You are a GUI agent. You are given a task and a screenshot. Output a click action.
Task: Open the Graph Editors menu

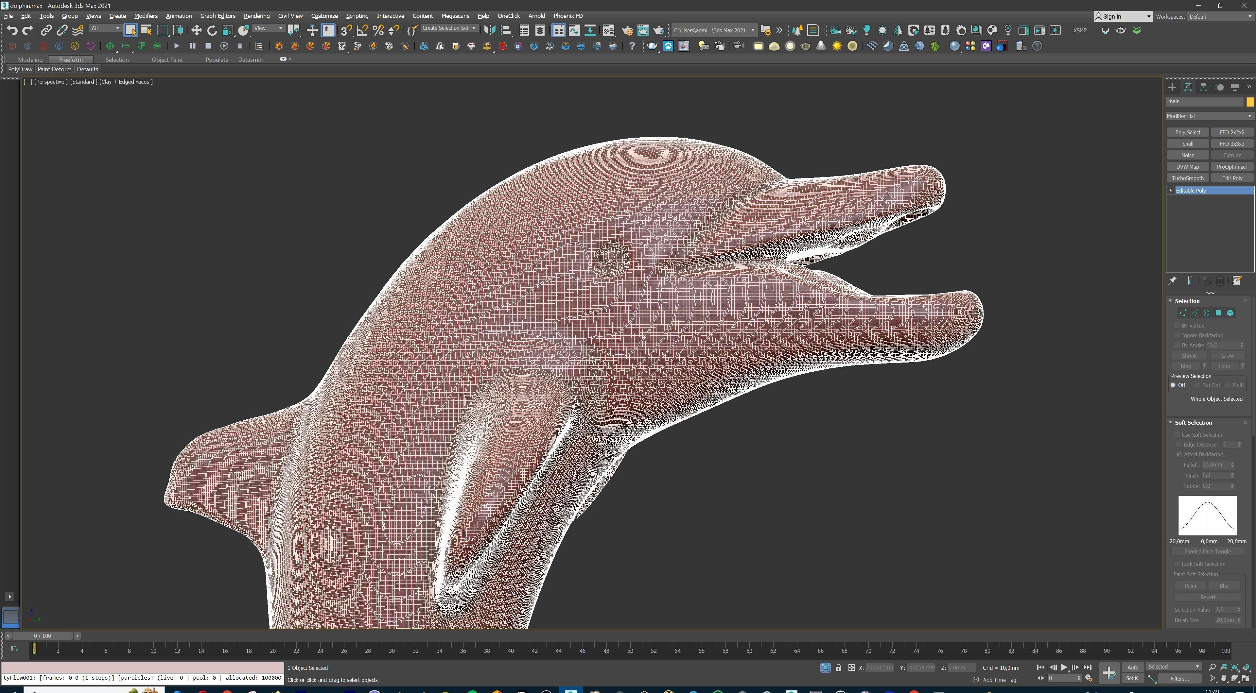218,16
